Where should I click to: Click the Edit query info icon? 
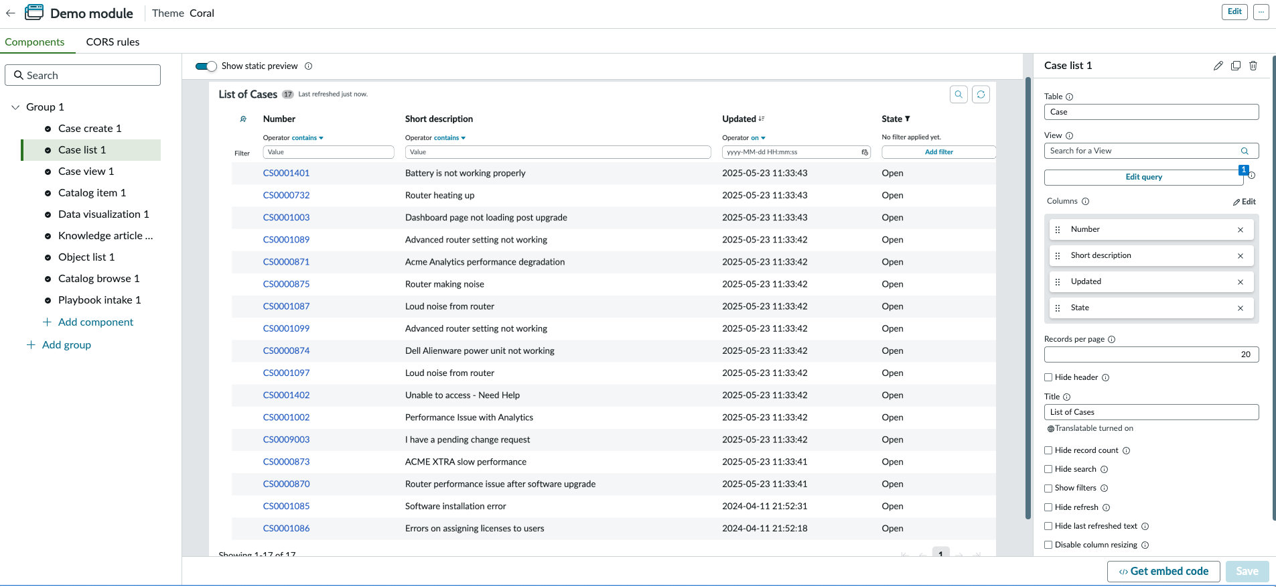click(x=1252, y=176)
